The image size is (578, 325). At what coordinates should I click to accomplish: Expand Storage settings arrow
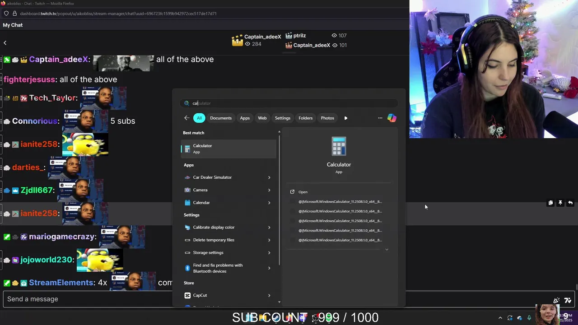[269, 253]
